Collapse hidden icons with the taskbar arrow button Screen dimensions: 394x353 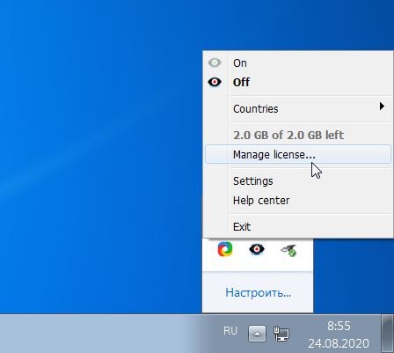click(257, 334)
